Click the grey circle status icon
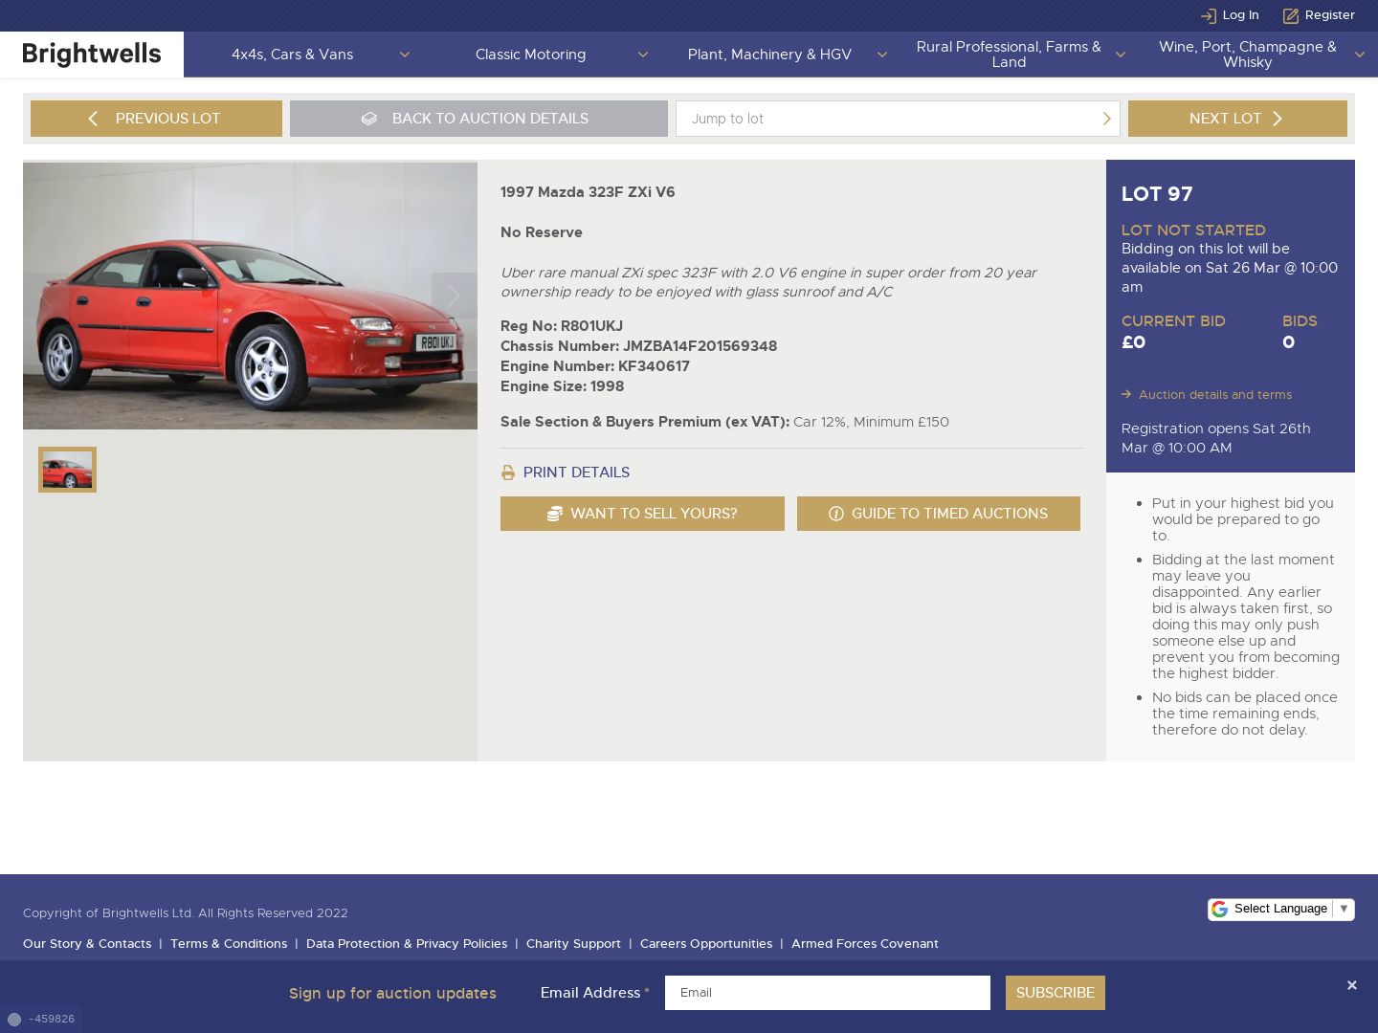Image resolution: width=1378 pixels, height=1033 pixels. click(14, 1020)
